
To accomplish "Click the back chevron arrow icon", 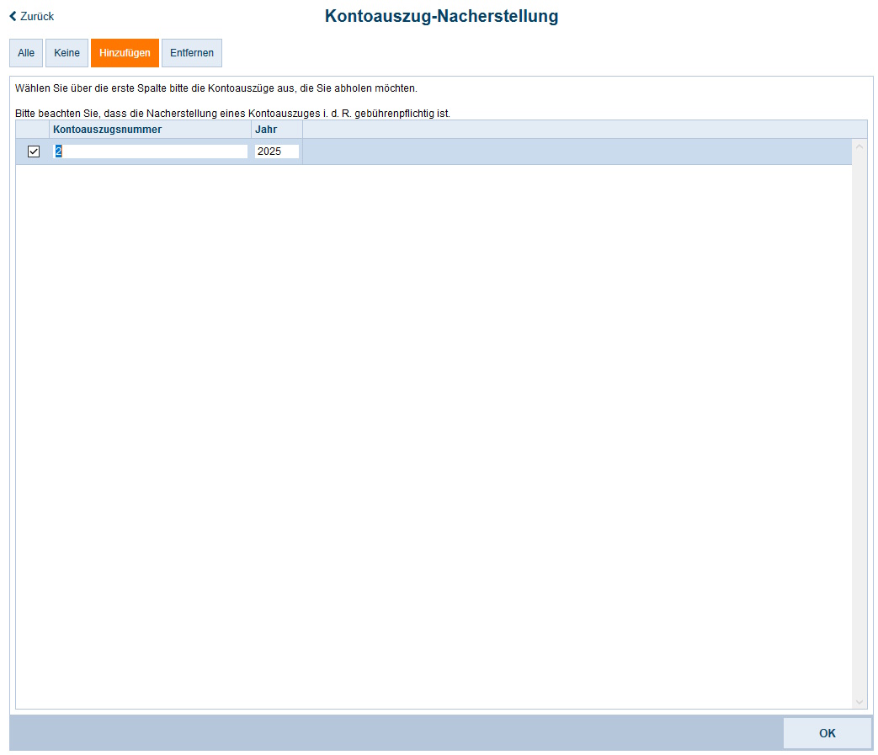I will pyautogui.click(x=13, y=16).
